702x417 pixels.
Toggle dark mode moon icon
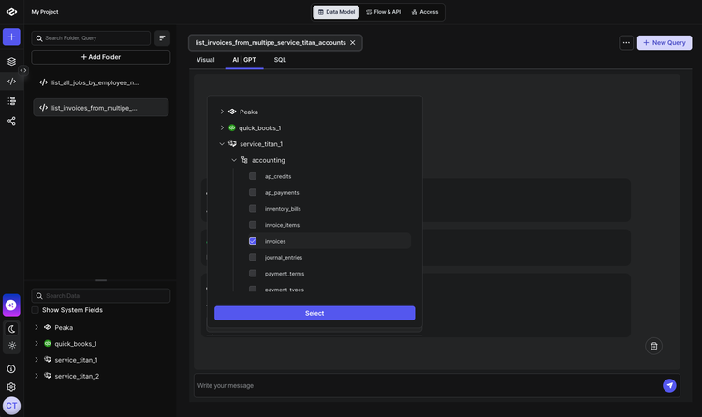(11, 329)
